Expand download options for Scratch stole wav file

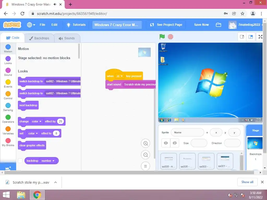[56, 182]
